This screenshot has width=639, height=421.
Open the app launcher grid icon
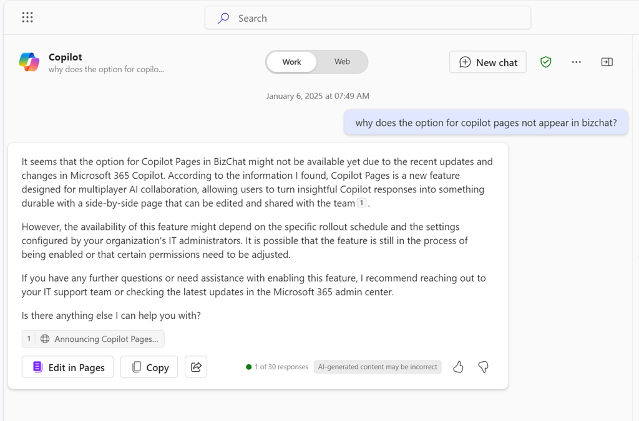[x=27, y=17]
